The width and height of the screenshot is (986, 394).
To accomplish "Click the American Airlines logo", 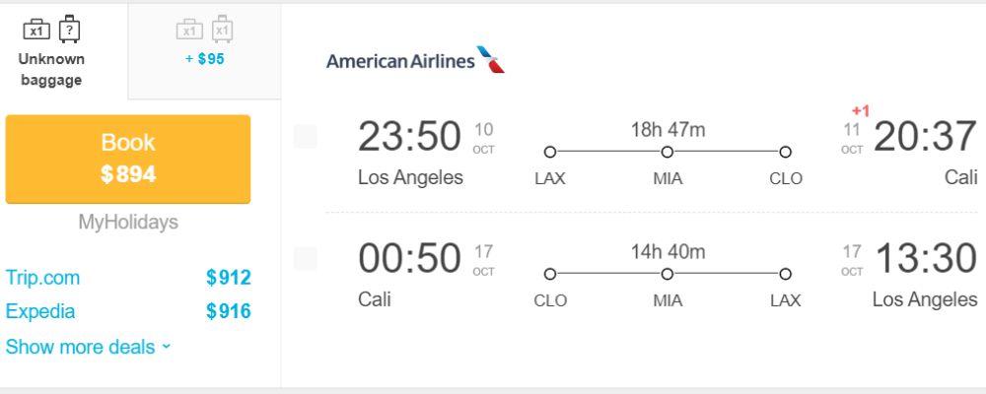I will [x=416, y=60].
